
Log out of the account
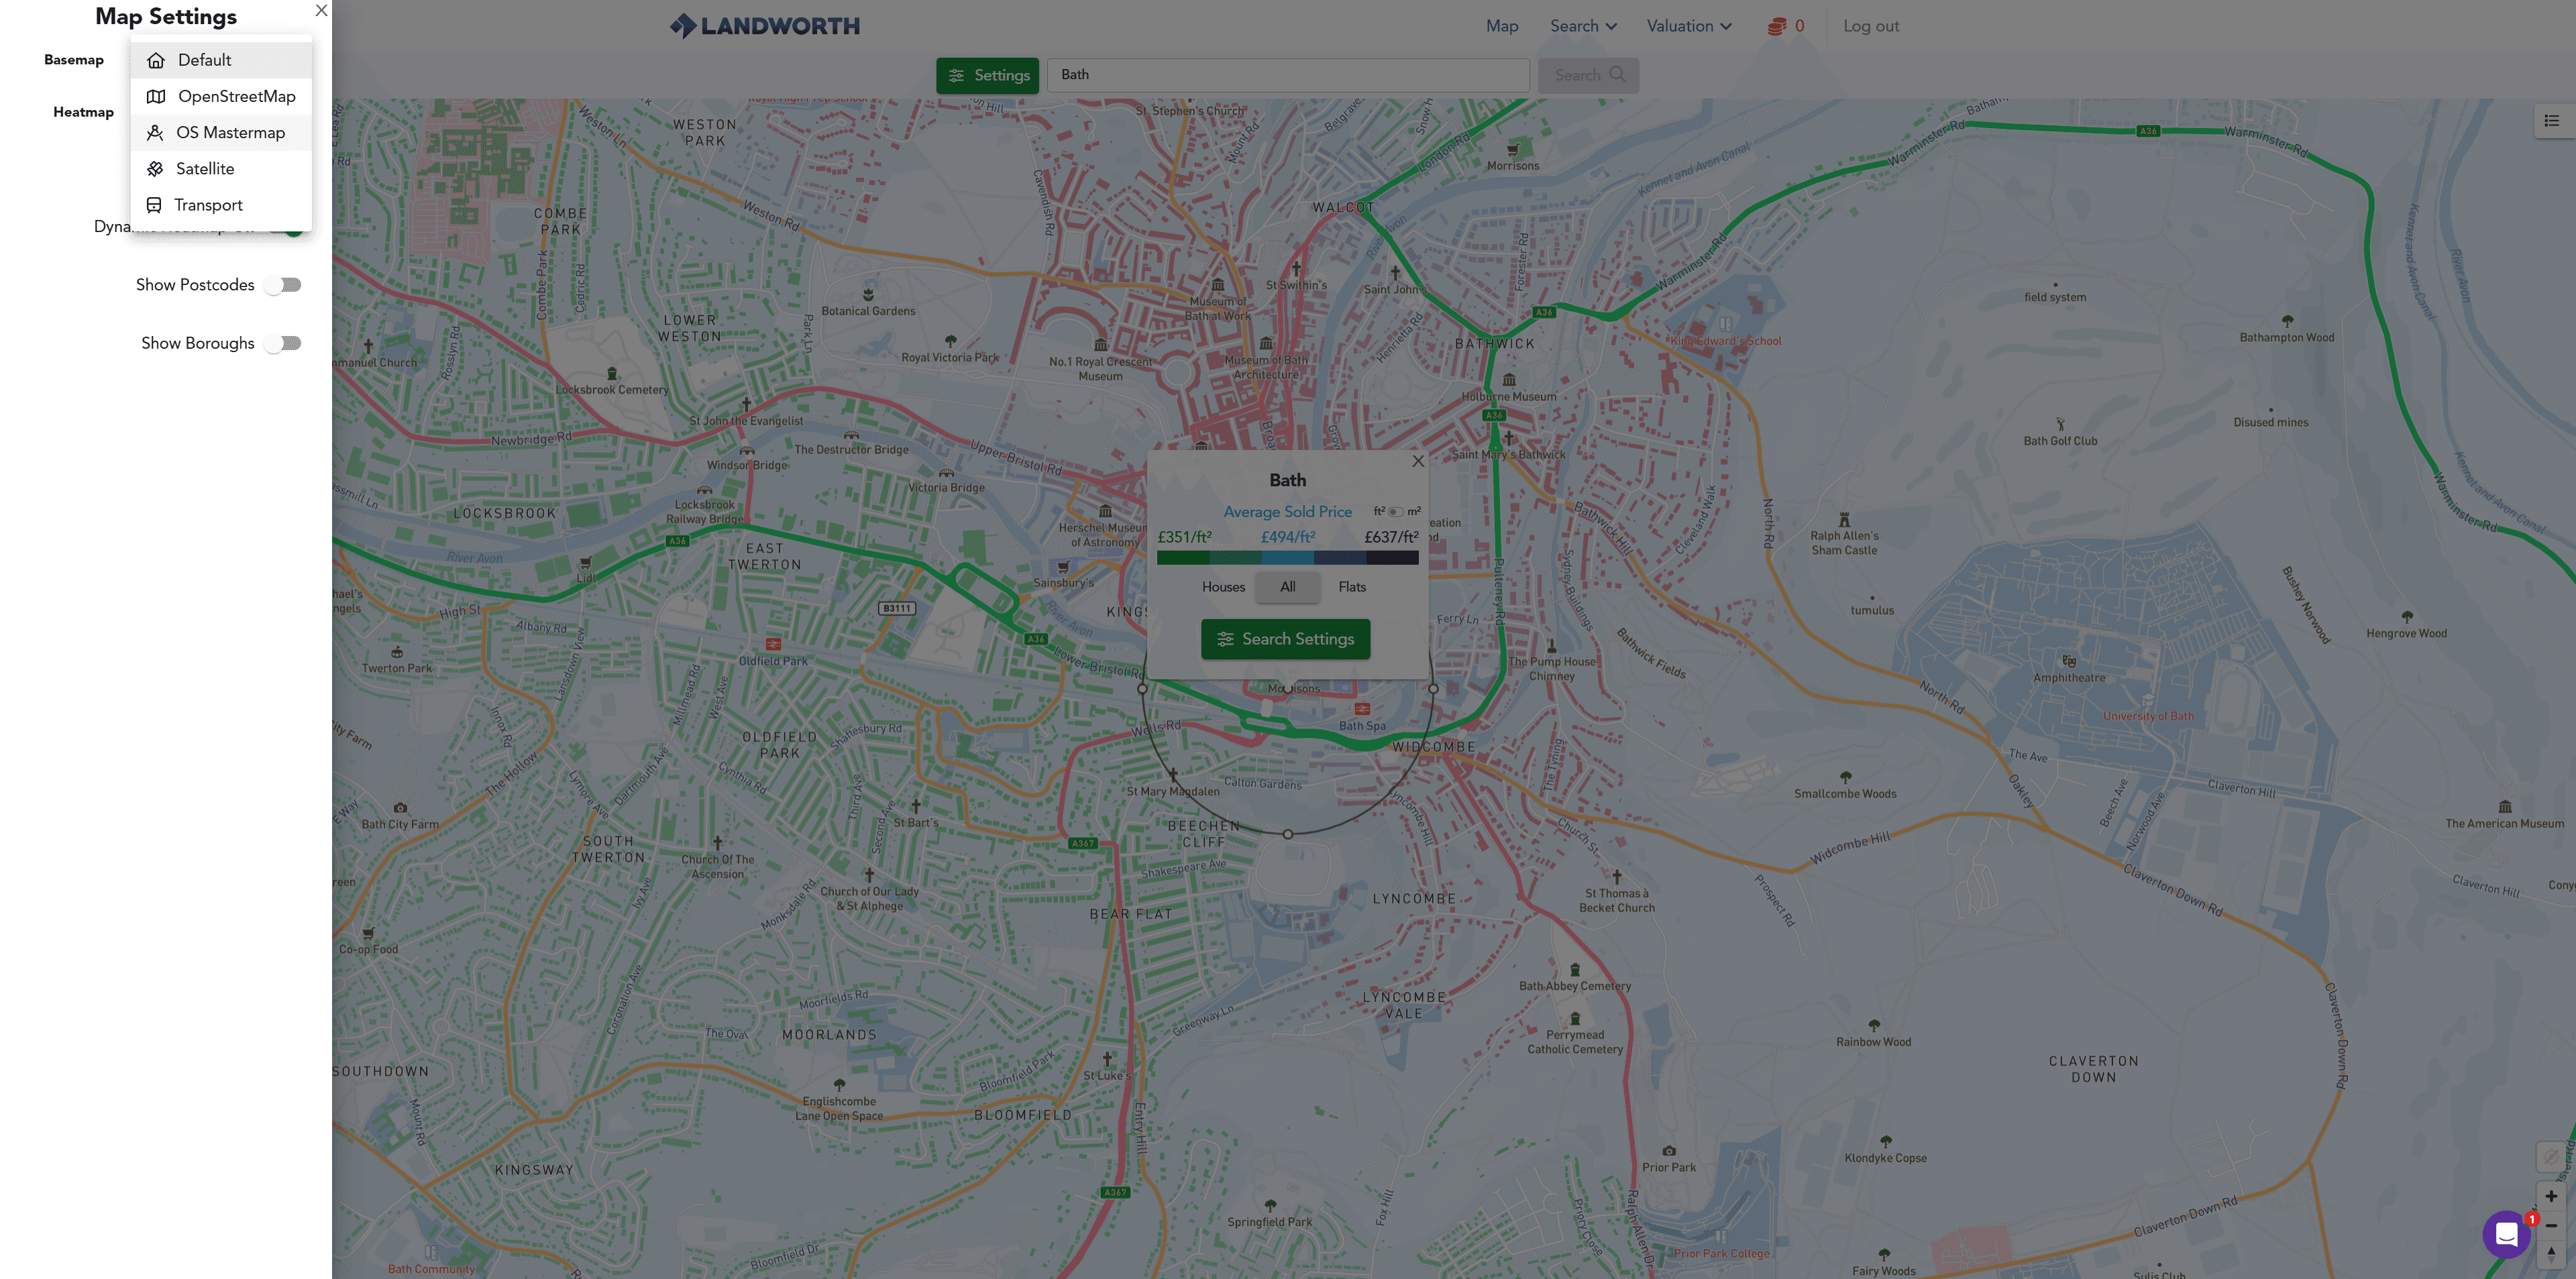coord(1871,26)
